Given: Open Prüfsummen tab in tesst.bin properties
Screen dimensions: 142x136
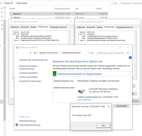Looking at the screenshot, I should 43,27.
